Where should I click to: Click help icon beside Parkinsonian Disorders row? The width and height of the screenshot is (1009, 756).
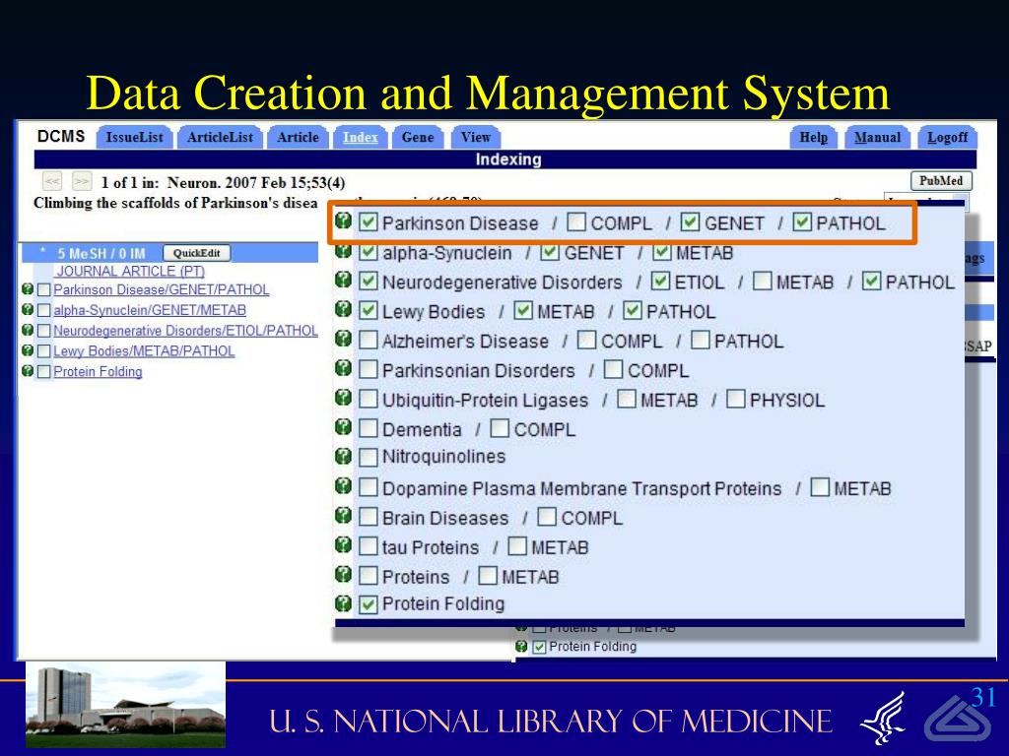[x=344, y=368]
